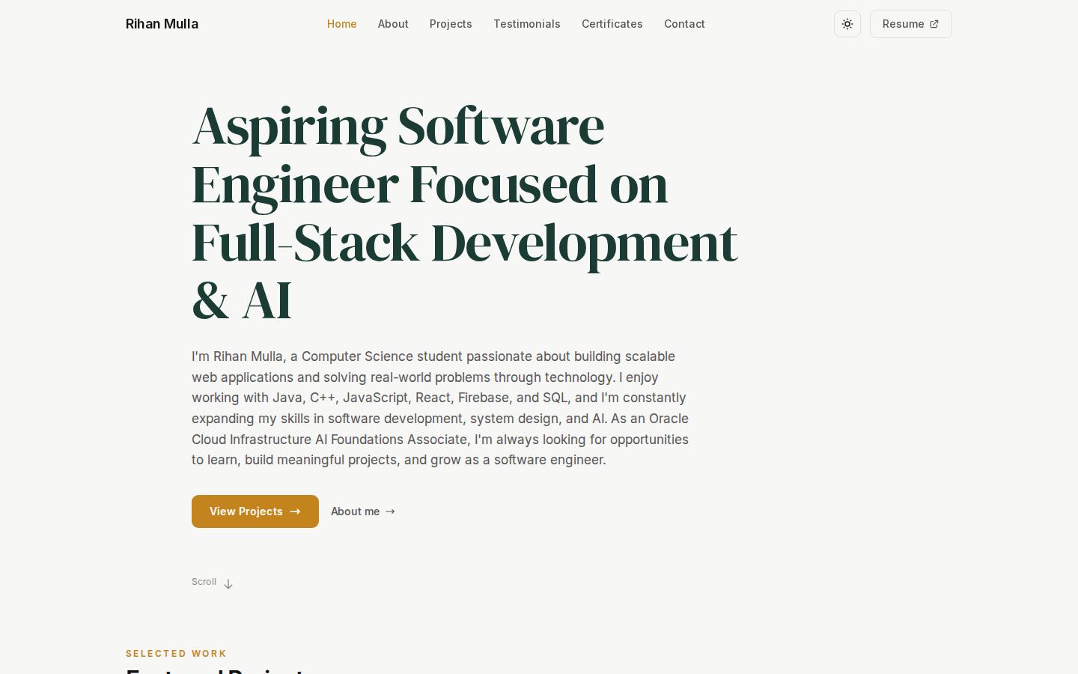Click the arrow icon beside About me
The width and height of the screenshot is (1078, 674).
390,511
